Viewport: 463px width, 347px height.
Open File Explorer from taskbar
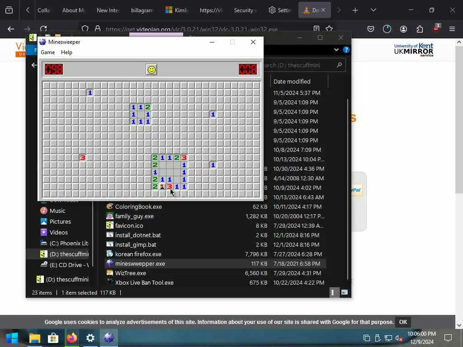coord(34,338)
